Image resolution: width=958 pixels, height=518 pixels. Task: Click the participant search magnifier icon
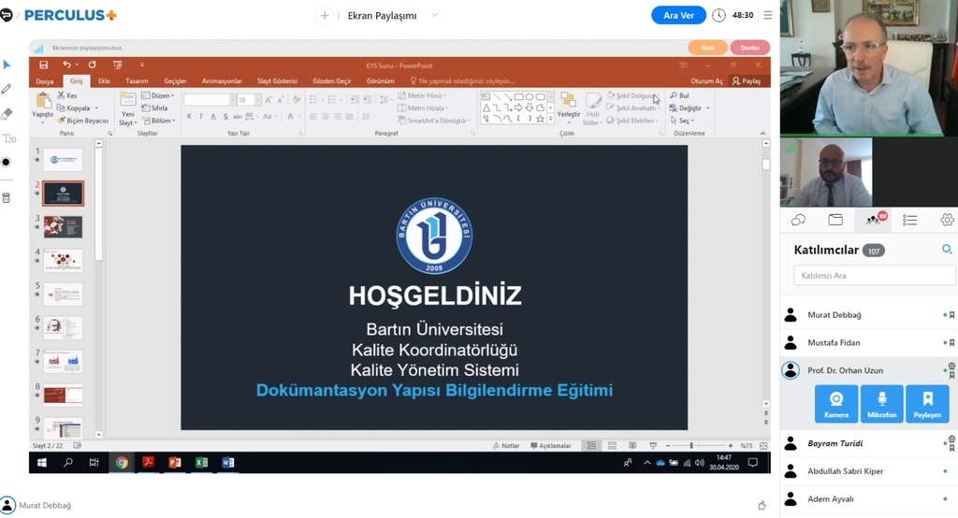(946, 250)
